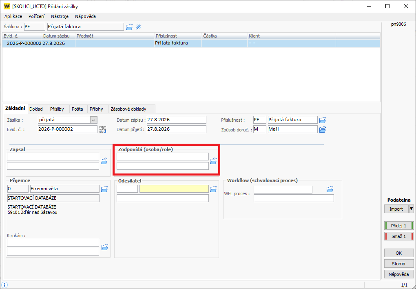This screenshot has height=289, width=416.
Task: Click the Datum zápisu column header
Action: [x=58, y=36]
